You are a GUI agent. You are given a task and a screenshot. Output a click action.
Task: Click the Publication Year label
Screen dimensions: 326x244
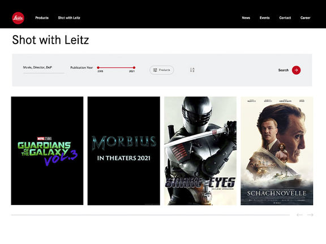click(81, 68)
